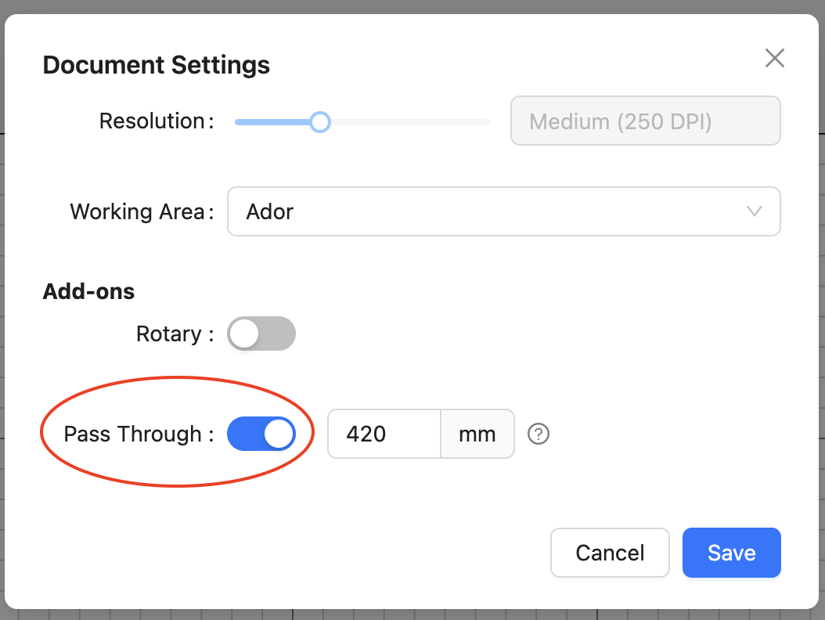Image resolution: width=825 pixels, height=620 pixels.
Task: Close the Document Settings dialog
Action: point(774,58)
